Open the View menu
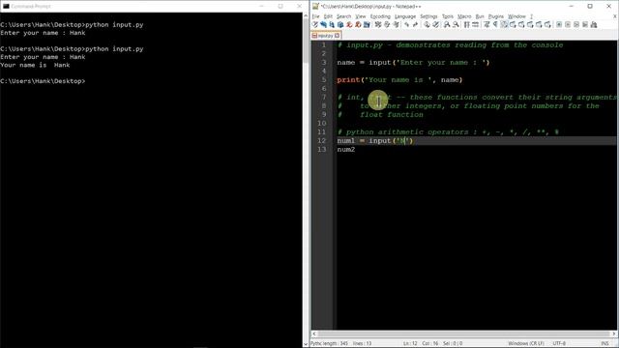 (361, 16)
